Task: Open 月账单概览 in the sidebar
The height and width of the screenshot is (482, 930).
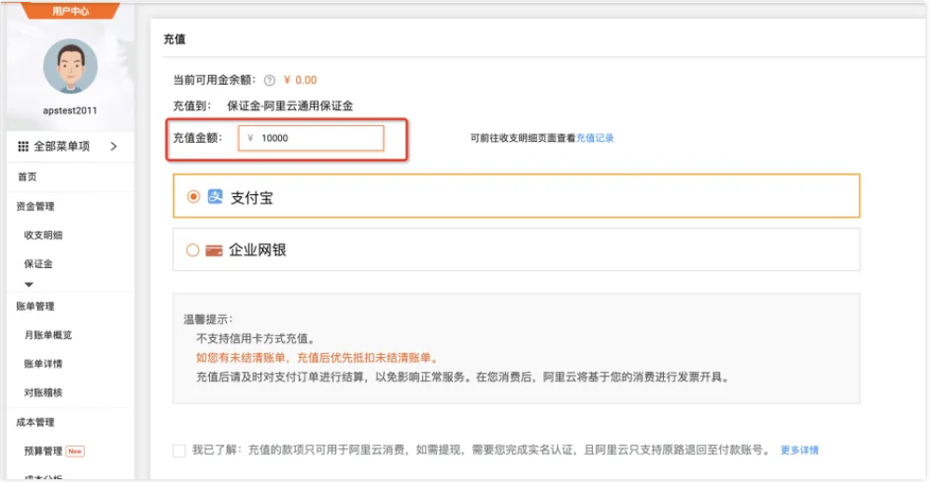Action: click(48, 334)
